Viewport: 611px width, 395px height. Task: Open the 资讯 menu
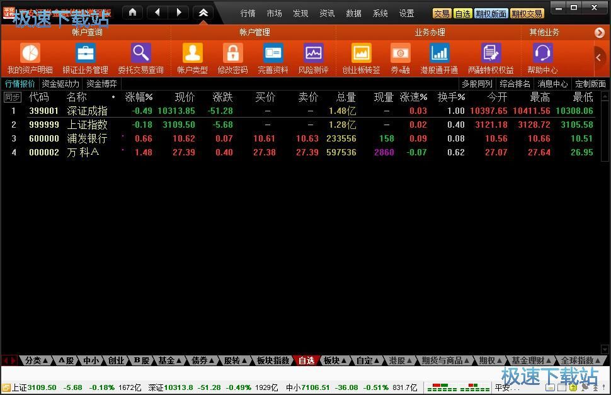(x=328, y=14)
